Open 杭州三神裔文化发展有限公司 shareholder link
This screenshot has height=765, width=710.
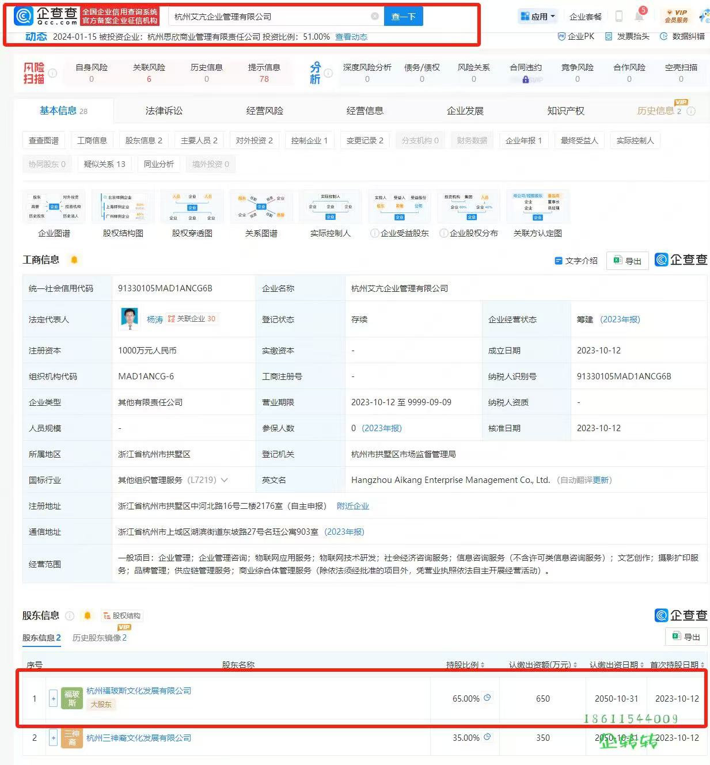139,738
